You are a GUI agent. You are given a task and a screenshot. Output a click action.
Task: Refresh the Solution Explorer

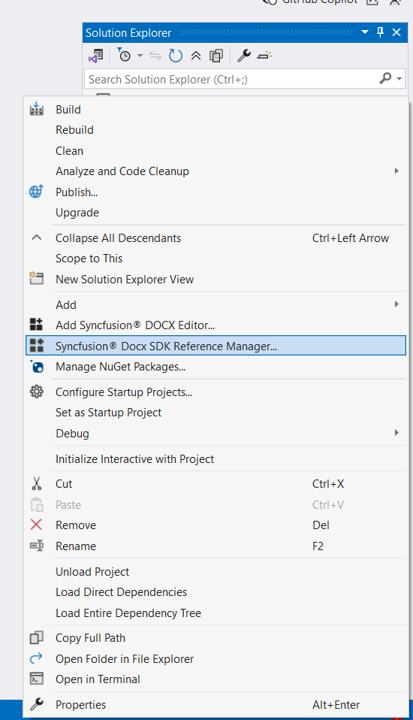(x=175, y=56)
